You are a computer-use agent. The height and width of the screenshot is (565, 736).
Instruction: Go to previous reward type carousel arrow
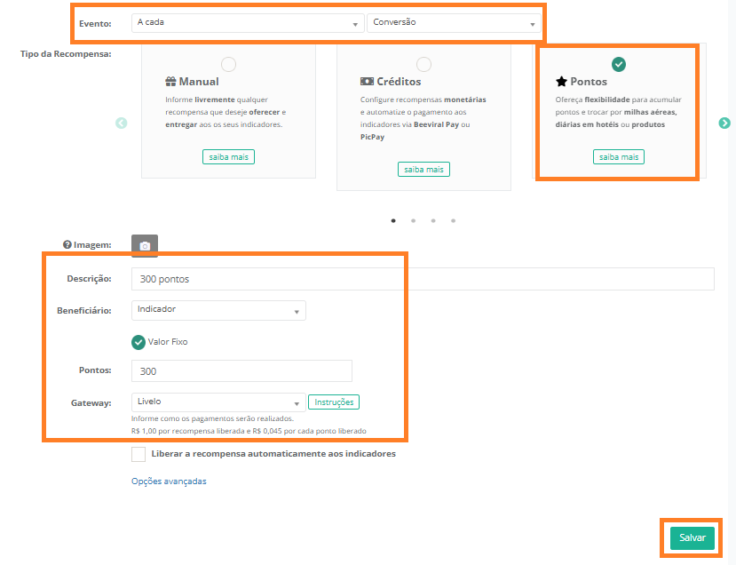(121, 123)
